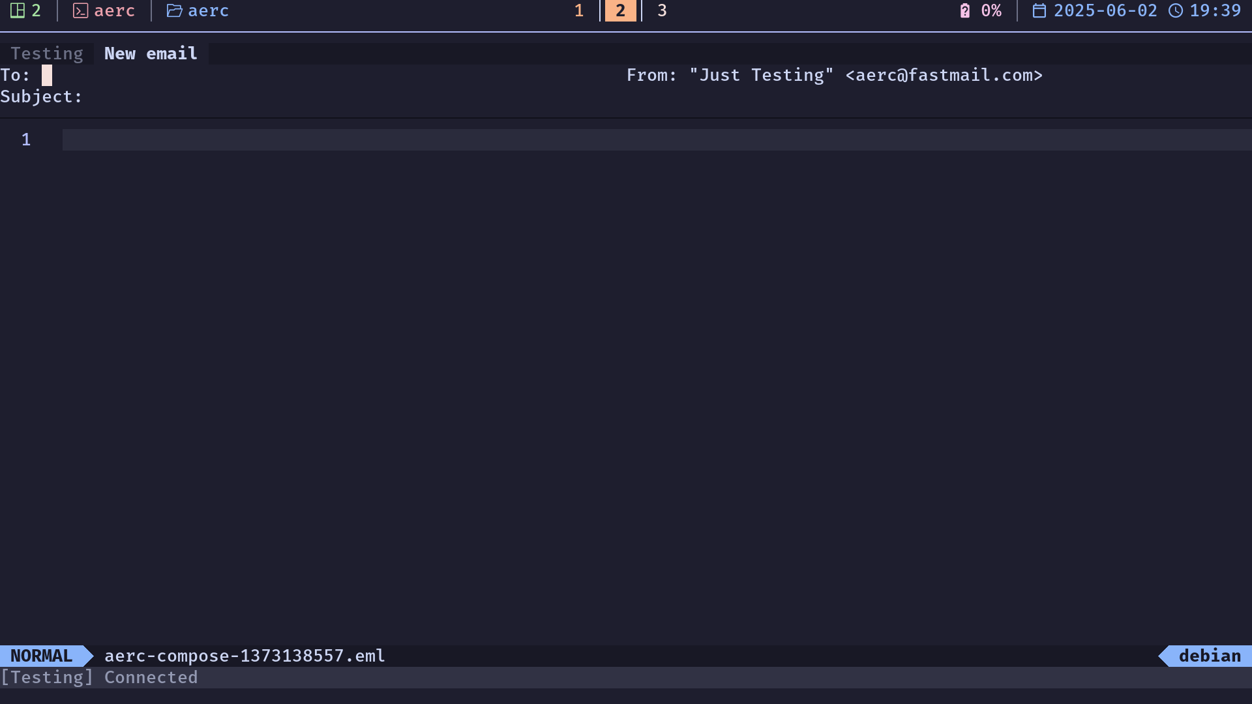
Task: Click the open-folder icon beside aerc
Action: 174,10
